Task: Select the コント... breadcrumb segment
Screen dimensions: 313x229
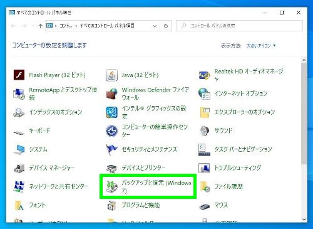Action: [66, 26]
